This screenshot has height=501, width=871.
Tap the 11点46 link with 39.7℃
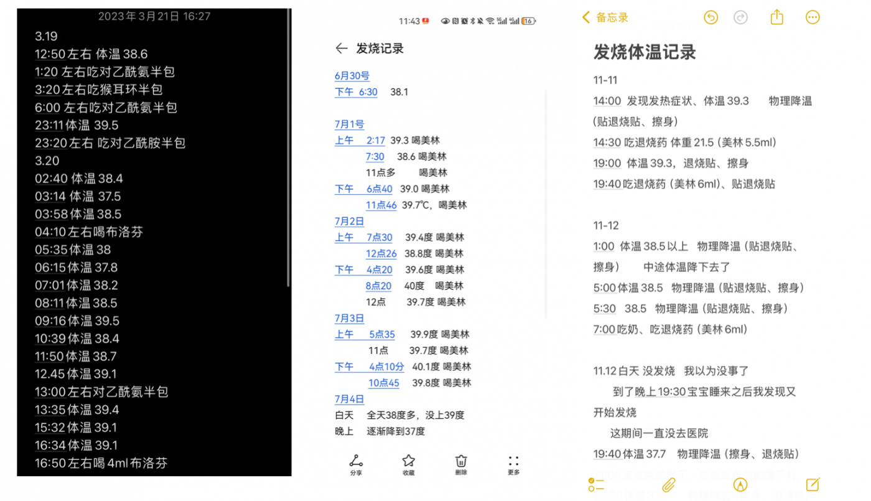[x=381, y=205]
